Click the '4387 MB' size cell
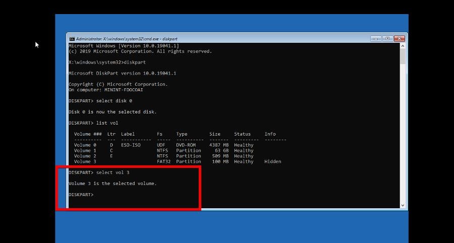Screen dimensions: 454x243 click(219, 145)
